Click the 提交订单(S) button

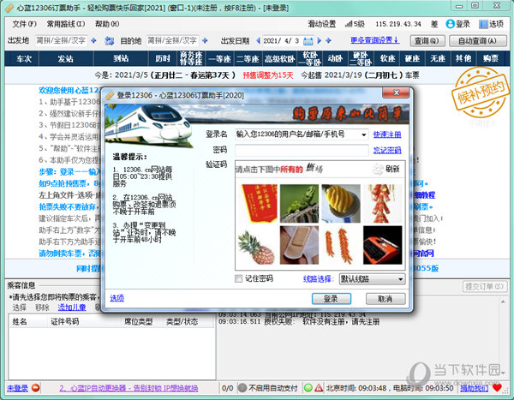pyautogui.click(x=484, y=287)
